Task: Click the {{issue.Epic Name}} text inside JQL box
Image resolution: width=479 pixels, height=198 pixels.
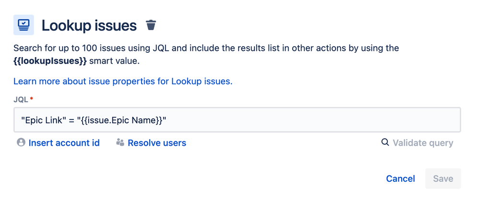Action: [121, 120]
